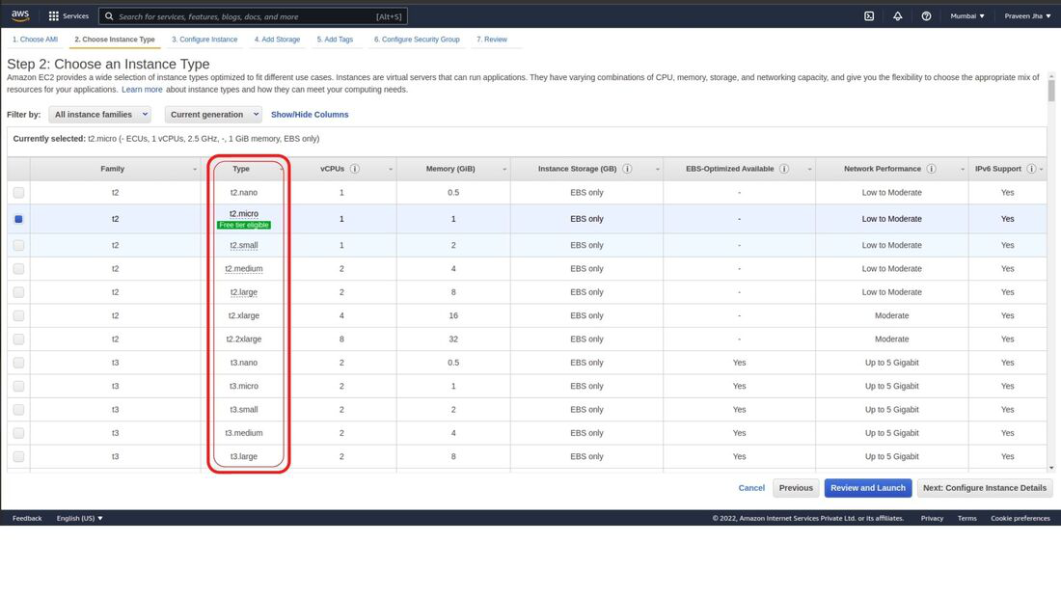Show info for EBS-Optimized Available column
This screenshot has height=597, width=1061.
tap(783, 169)
